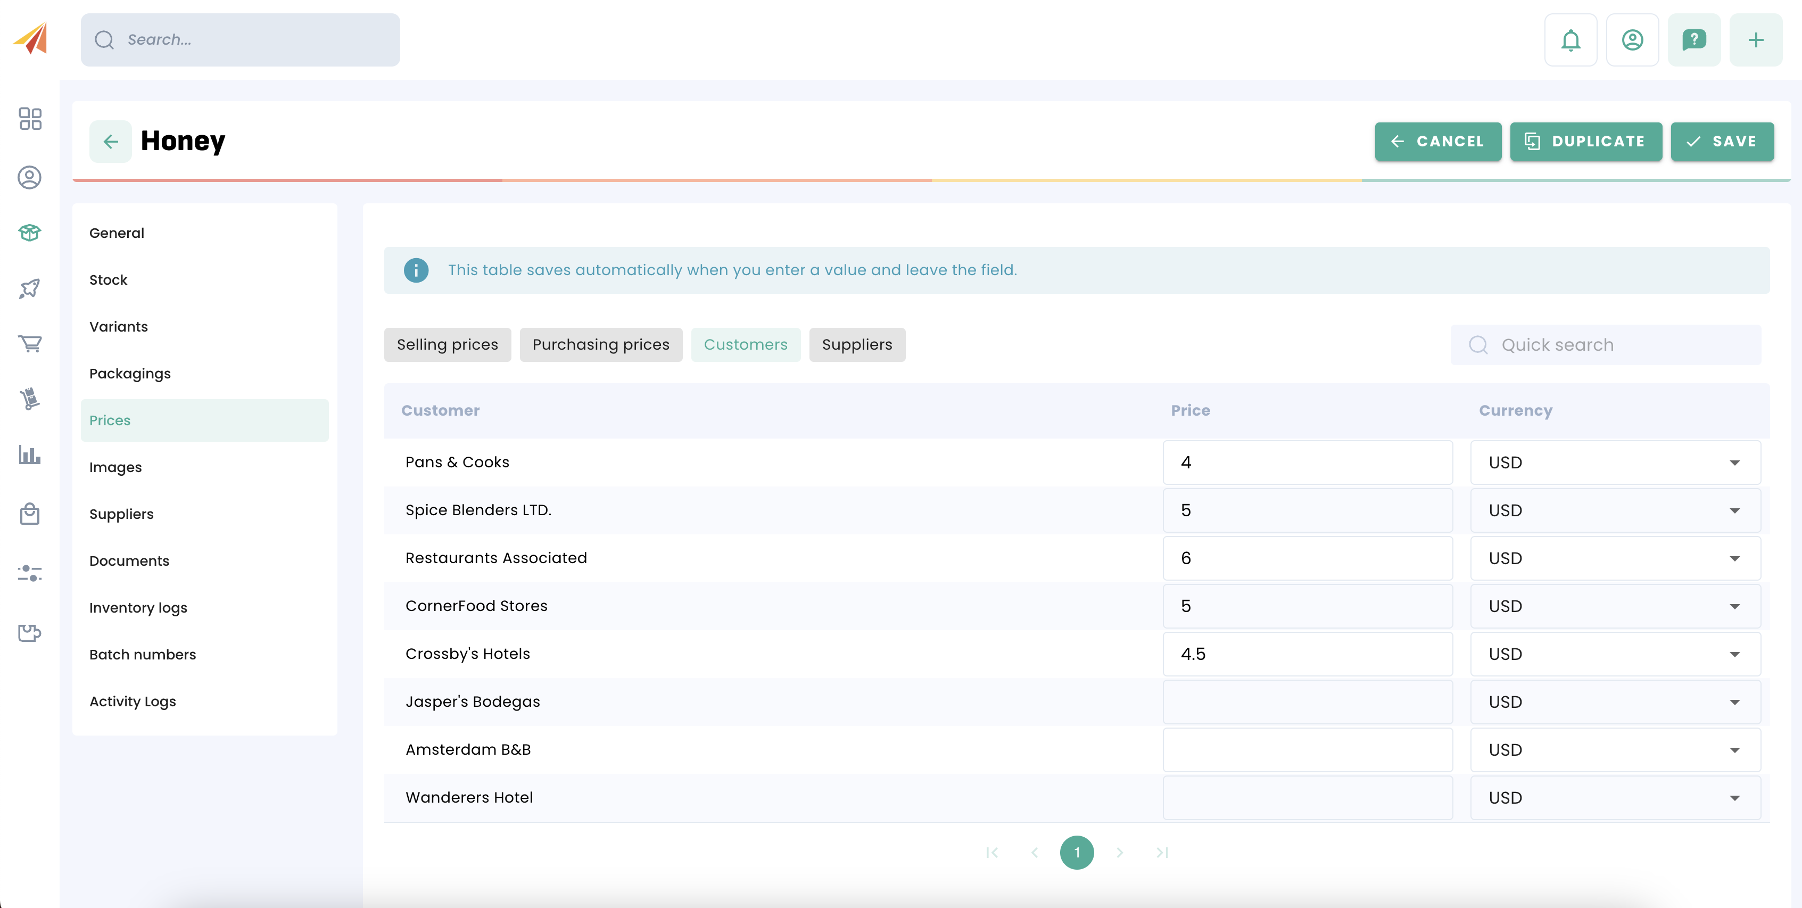Select Inventory logs in side menu

138,607
